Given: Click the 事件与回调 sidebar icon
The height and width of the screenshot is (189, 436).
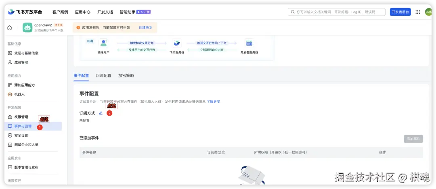Looking at the screenshot, I should 10,126.
